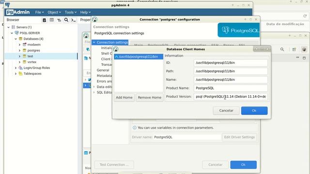Click the PostgreSQL logo banner
Viewport: 310px width, 174px height.
pos(239,30)
